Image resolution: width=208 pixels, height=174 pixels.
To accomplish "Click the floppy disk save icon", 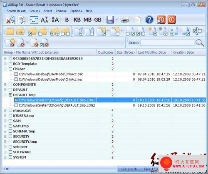I will (110, 20).
